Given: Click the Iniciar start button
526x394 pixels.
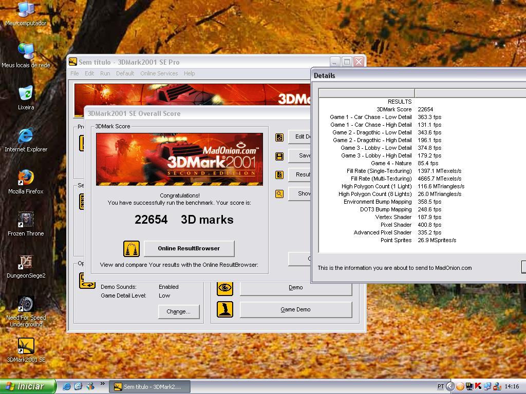Looking at the screenshot, I should [28, 386].
